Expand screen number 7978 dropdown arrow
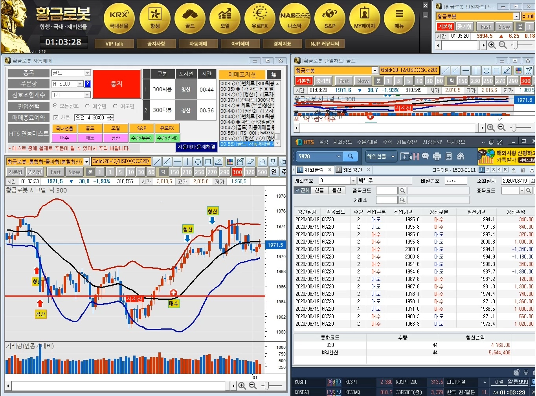Screen dimensions: 536x396 [339, 156]
